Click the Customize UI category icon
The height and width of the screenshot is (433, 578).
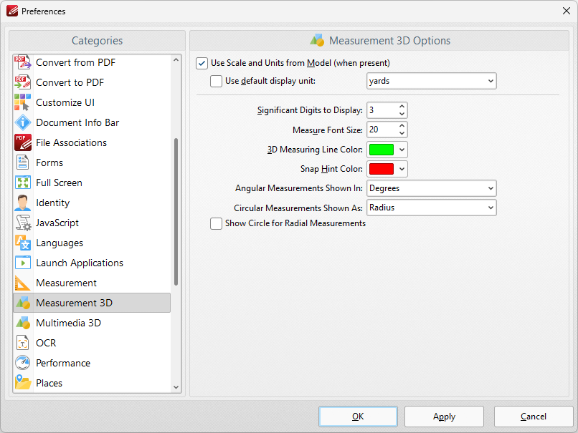pyautogui.click(x=22, y=102)
